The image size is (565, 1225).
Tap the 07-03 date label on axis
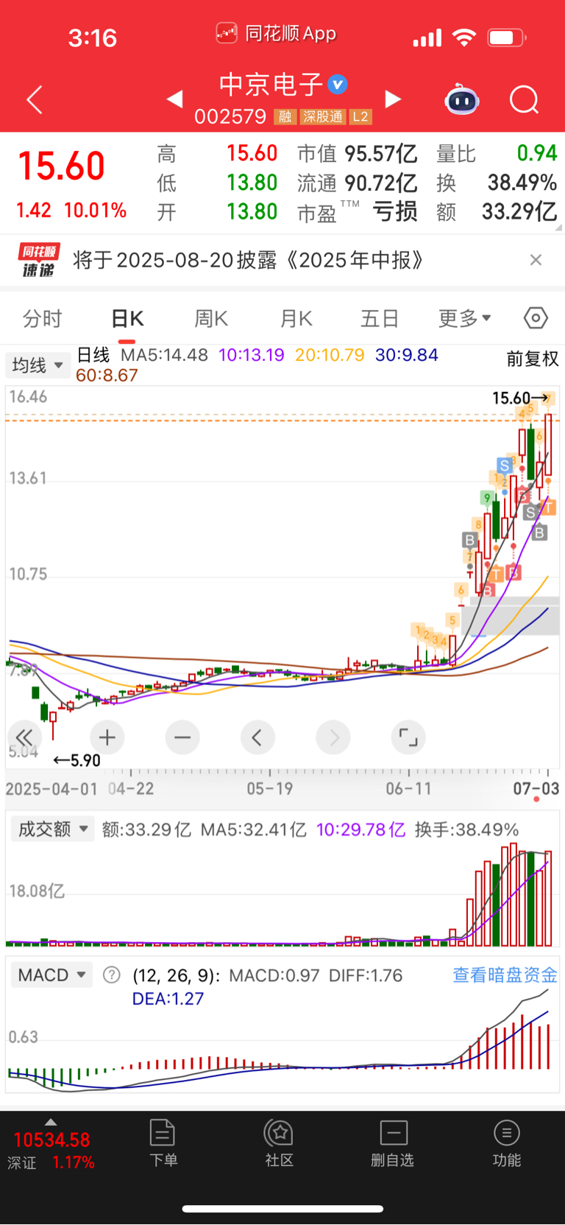click(x=536, y=789)
